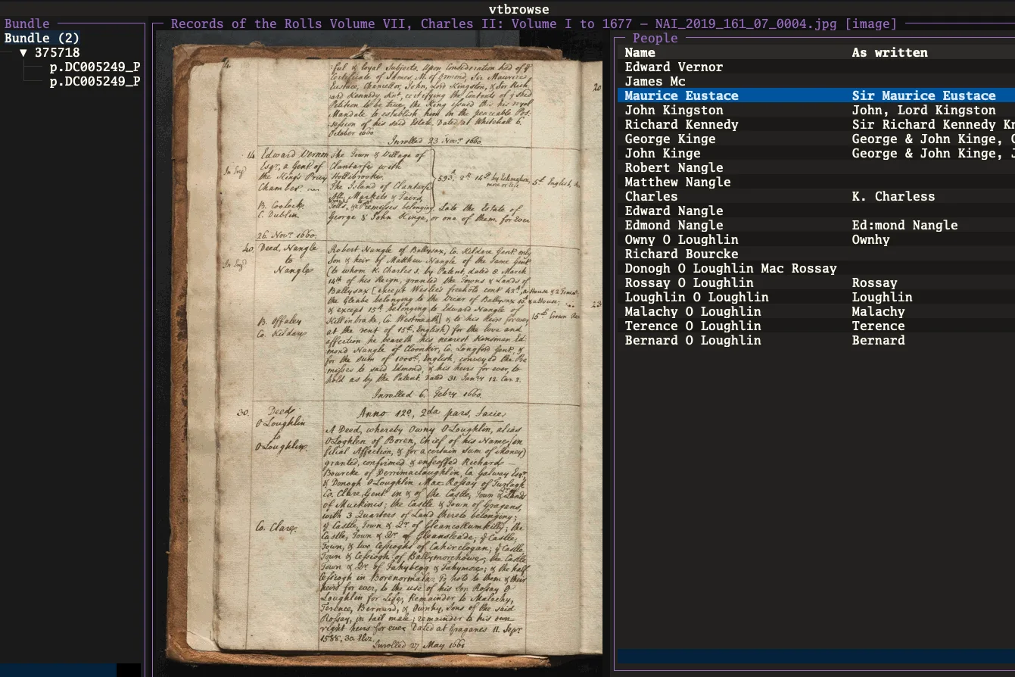Click the 'Sir Maurice Eustace' as-written value
Image resolution: width=1015 pixels, height=677 pixels.
point(923,95)
